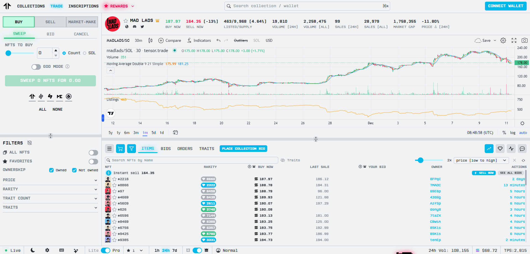Screen dimensions: 530x254
Task: Open INSCRIPTIONS in top navigation
Action: 83,6
